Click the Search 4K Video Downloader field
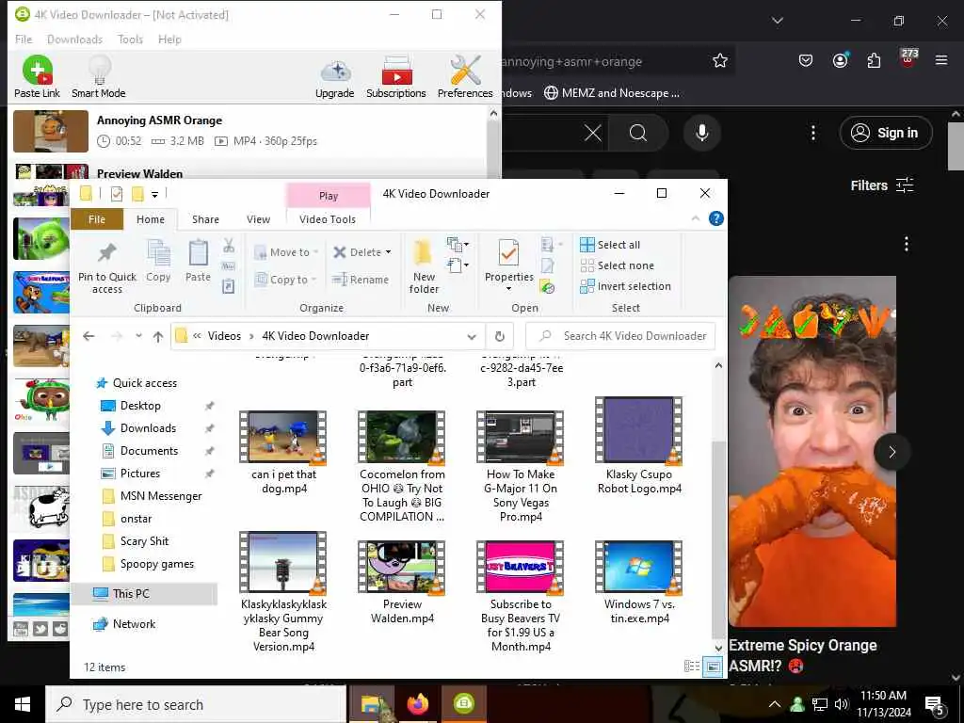Image resolution: width=964 pixels, height=723 pixels. [x=620, y=336]
